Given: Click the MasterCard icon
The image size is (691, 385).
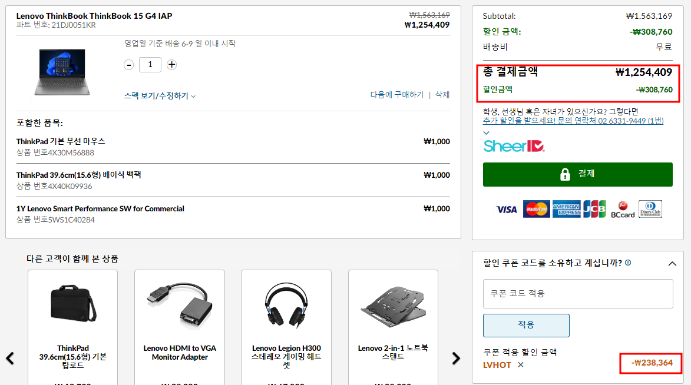Looking at the screenshot, I should (536, 209).
